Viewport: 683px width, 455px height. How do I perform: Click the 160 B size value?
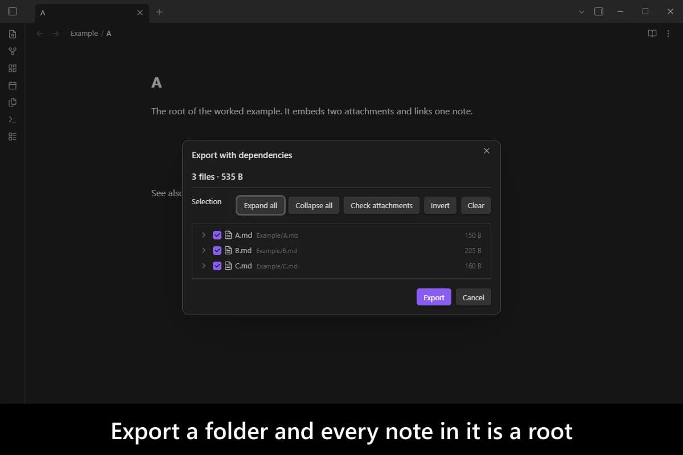click(473, 266)
